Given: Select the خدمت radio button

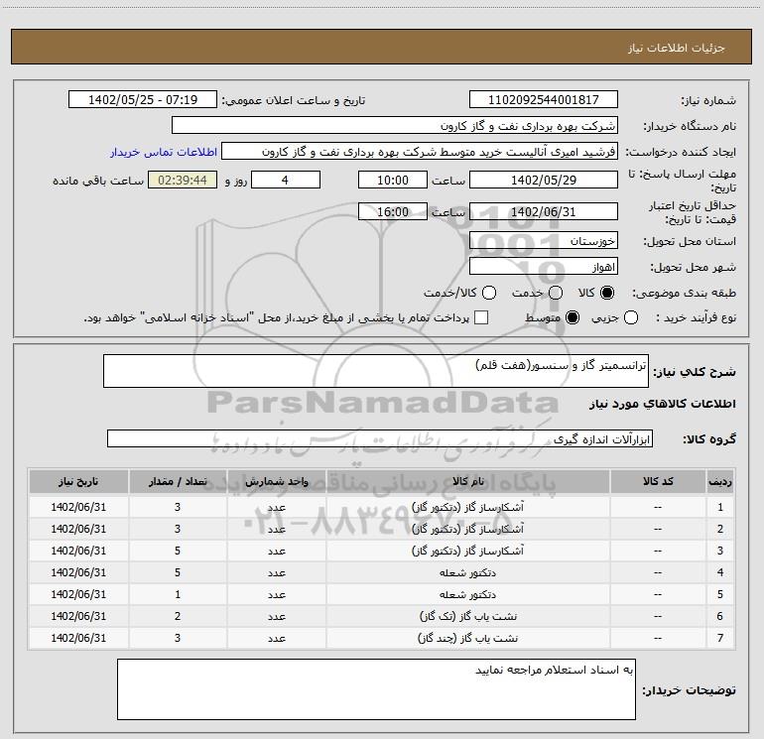Looking at the screenshot, I should [556, 293].
